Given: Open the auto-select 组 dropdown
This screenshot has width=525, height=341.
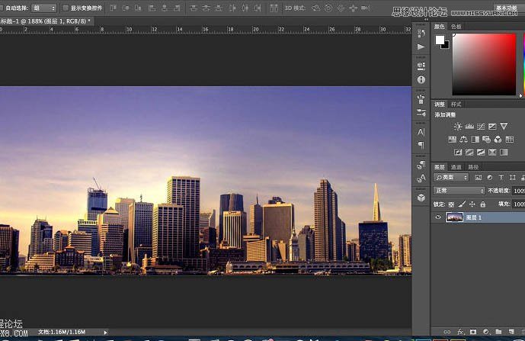Looking at the screenshot, I should (43, 8).
